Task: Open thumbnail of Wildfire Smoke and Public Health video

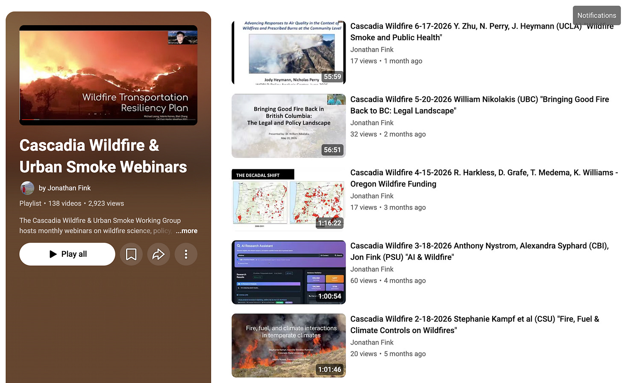Action: (288, 52)
